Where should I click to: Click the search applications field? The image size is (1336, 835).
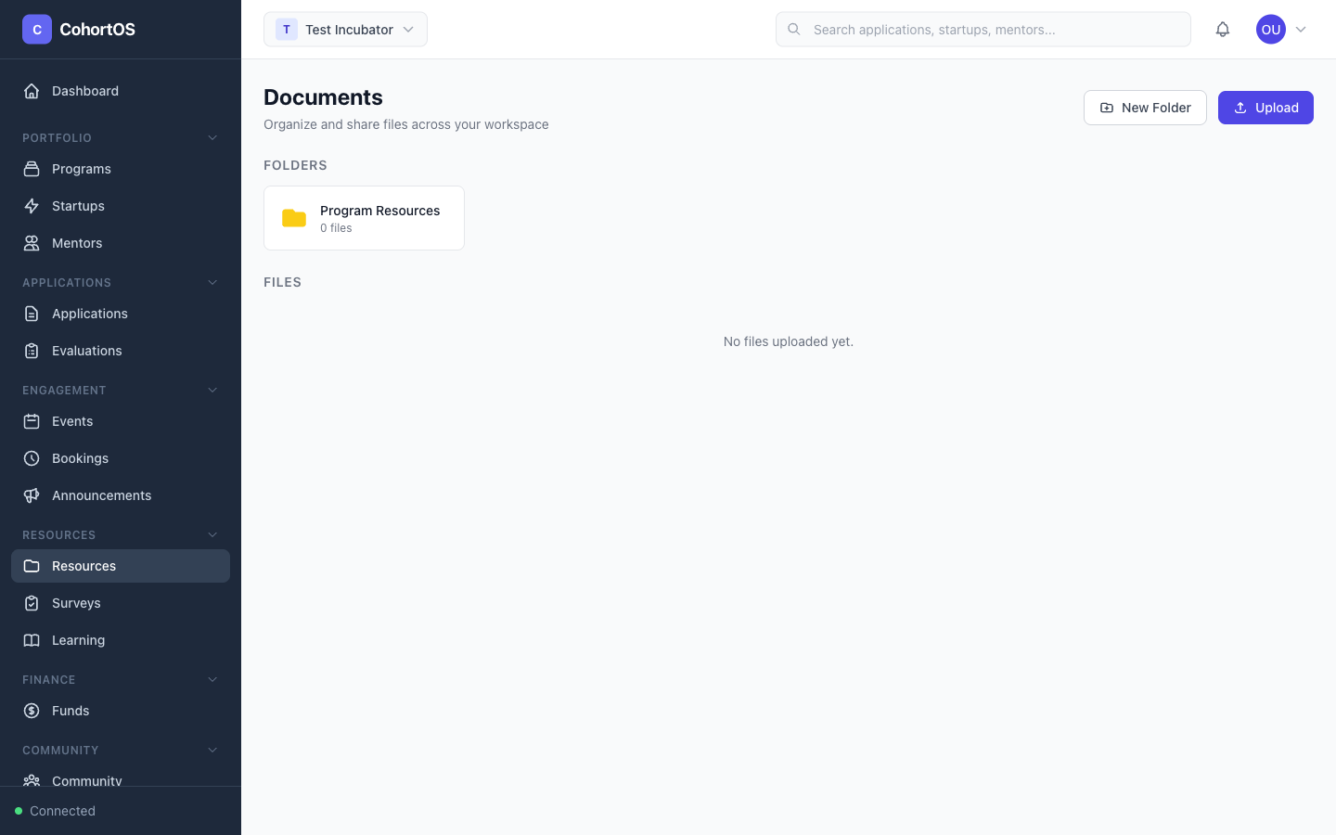983,29
